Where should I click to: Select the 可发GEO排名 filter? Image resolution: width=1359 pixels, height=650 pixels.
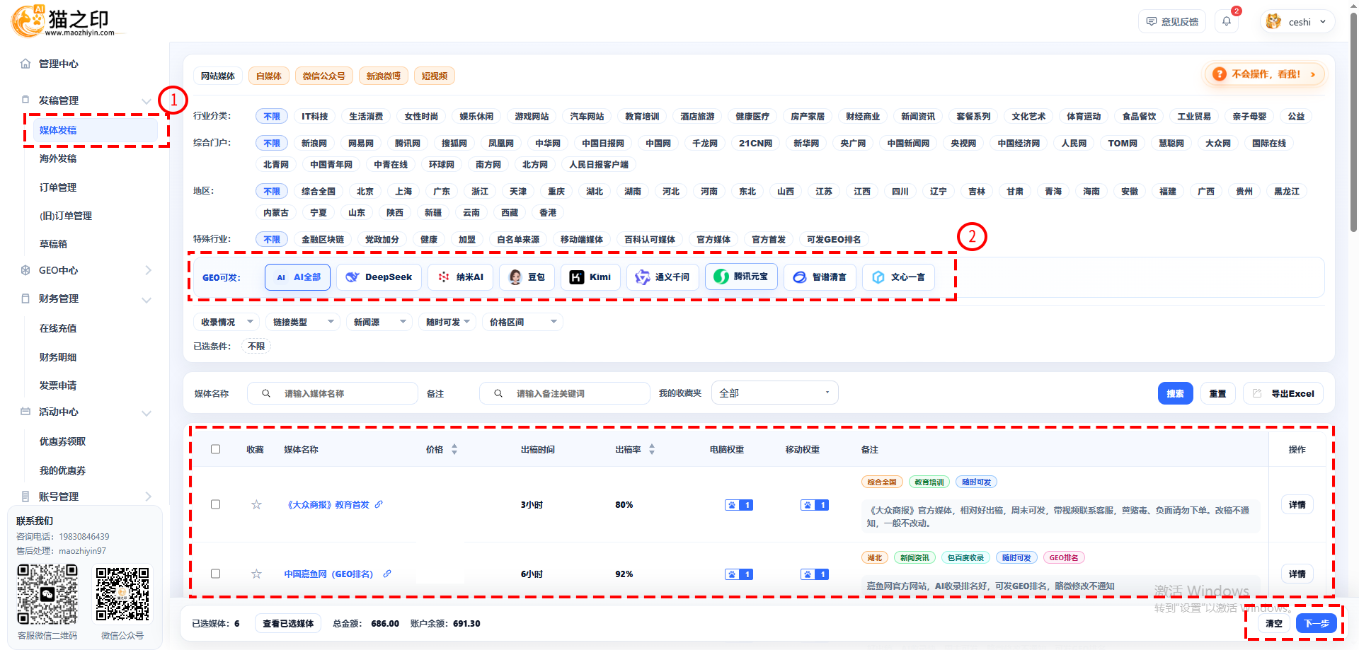[x=834, y=240]
